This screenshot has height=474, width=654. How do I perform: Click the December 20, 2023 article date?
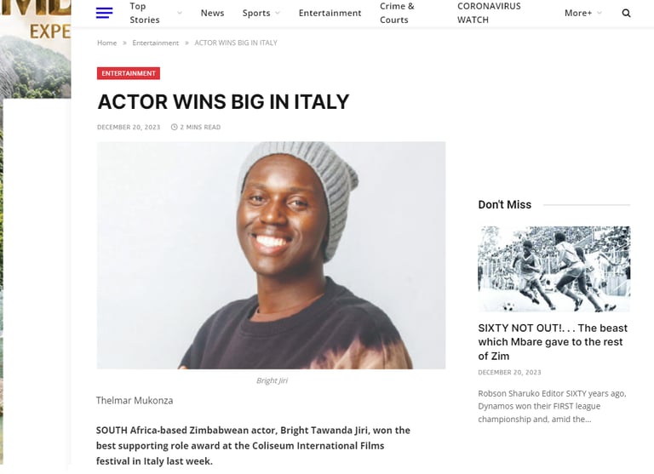[129, 127]
